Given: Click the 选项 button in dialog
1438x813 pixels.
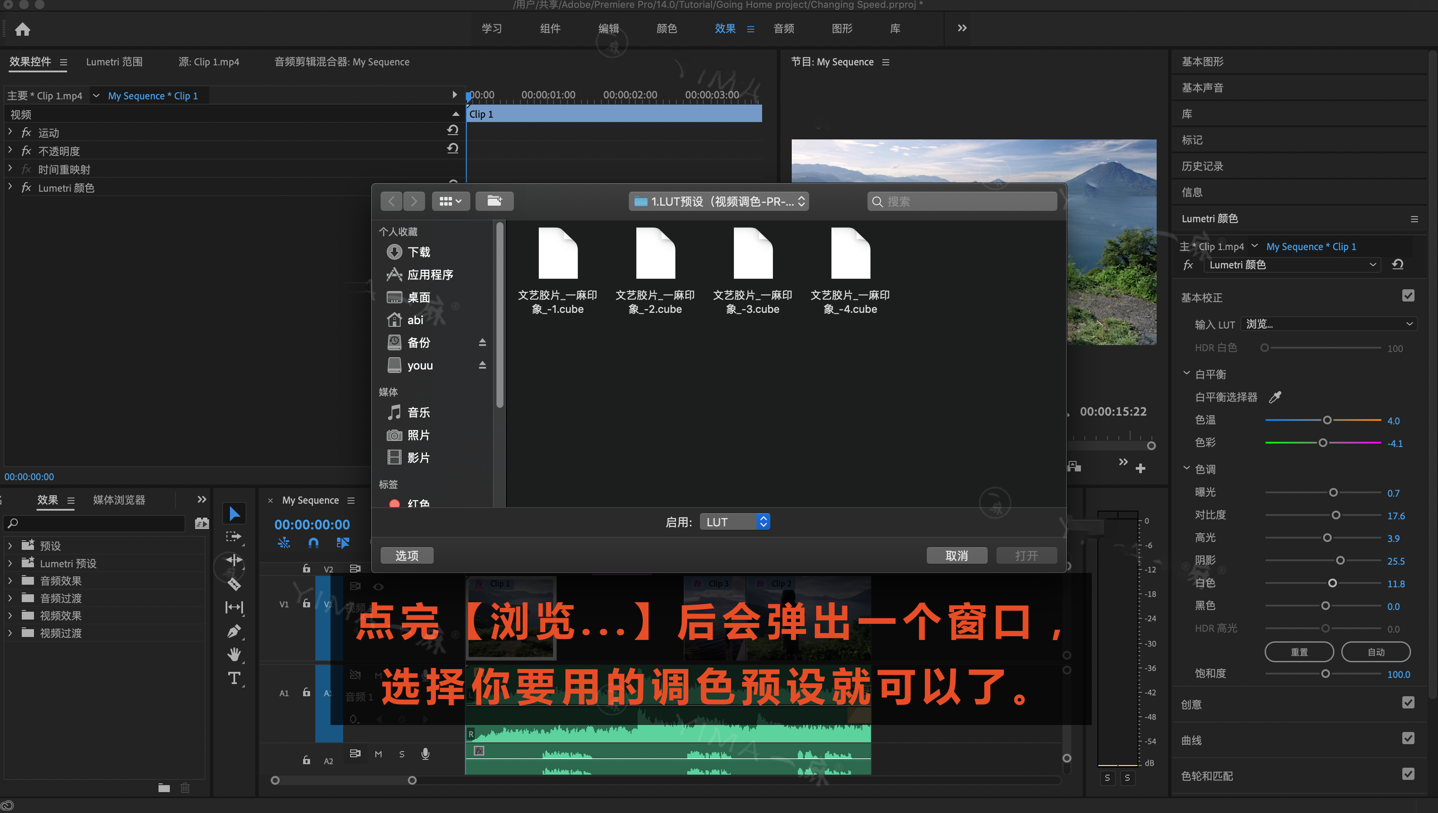Looking at the screenshot, I should (x=407, y=556).
